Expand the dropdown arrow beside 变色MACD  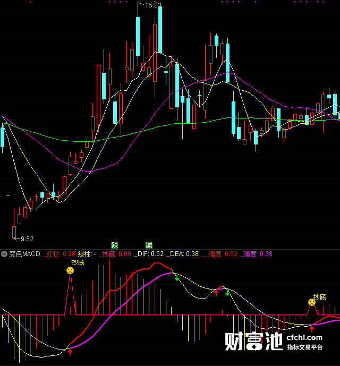click(4, 254)
